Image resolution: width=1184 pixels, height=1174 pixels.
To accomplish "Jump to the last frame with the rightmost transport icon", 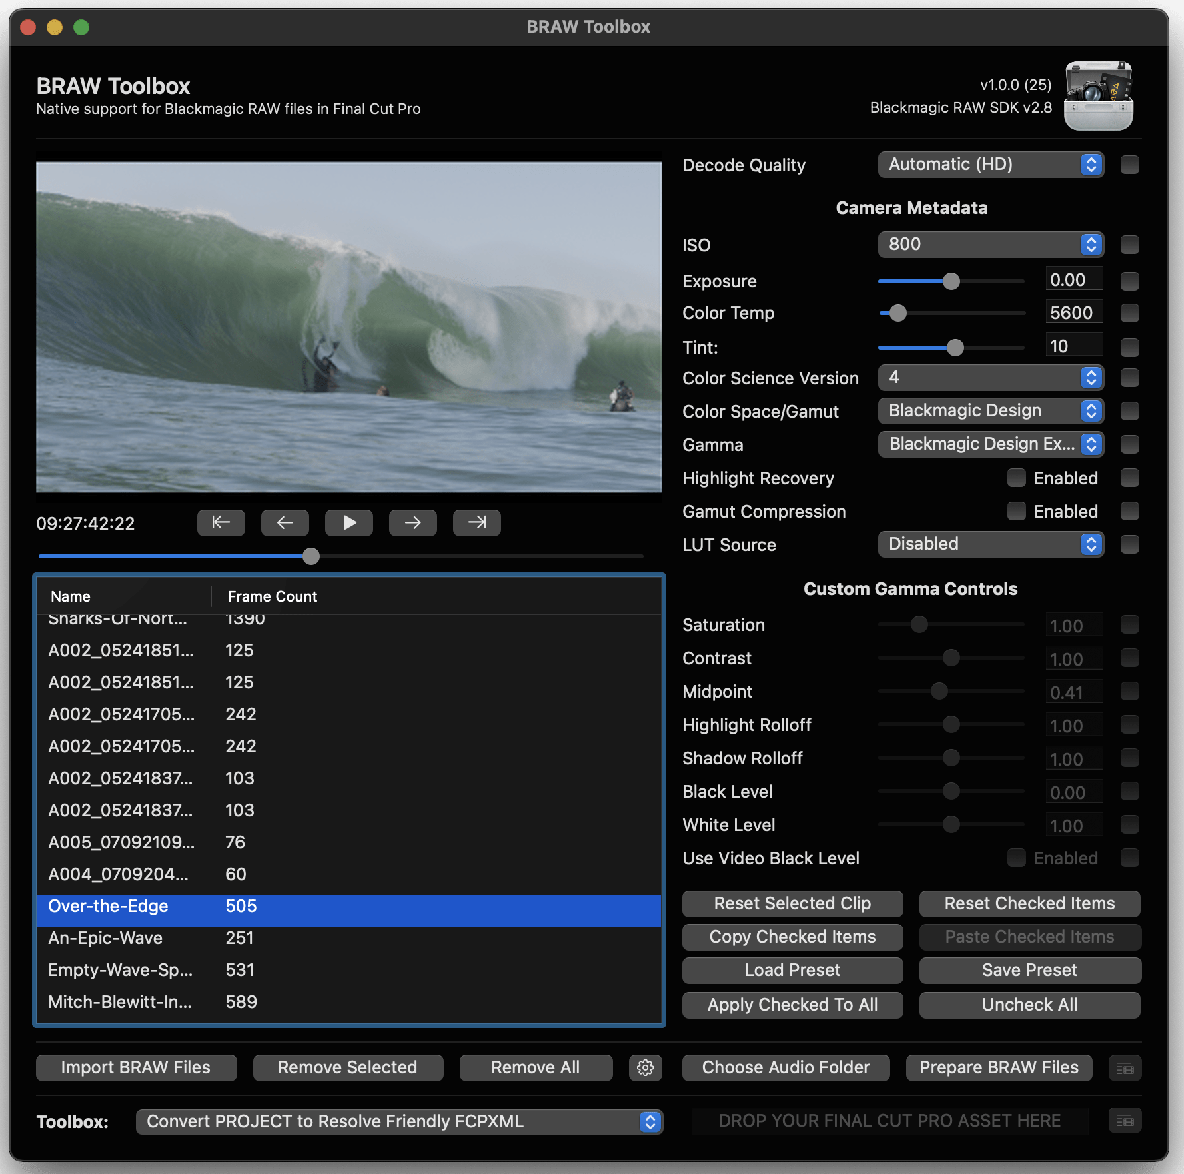I will tap(476, 522).
